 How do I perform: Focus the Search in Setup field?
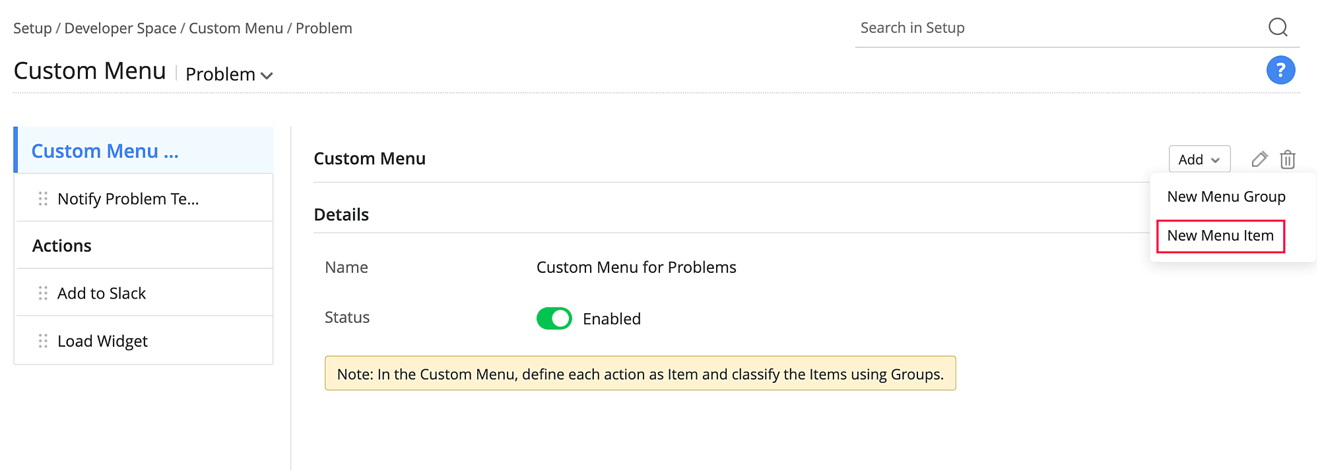click(x=1056, y=28)
